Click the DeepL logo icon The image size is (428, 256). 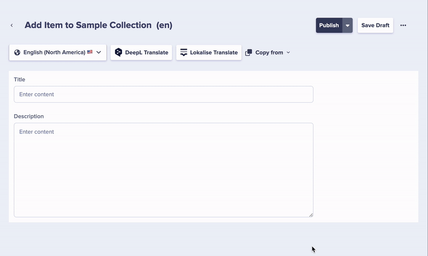point(119,52)
